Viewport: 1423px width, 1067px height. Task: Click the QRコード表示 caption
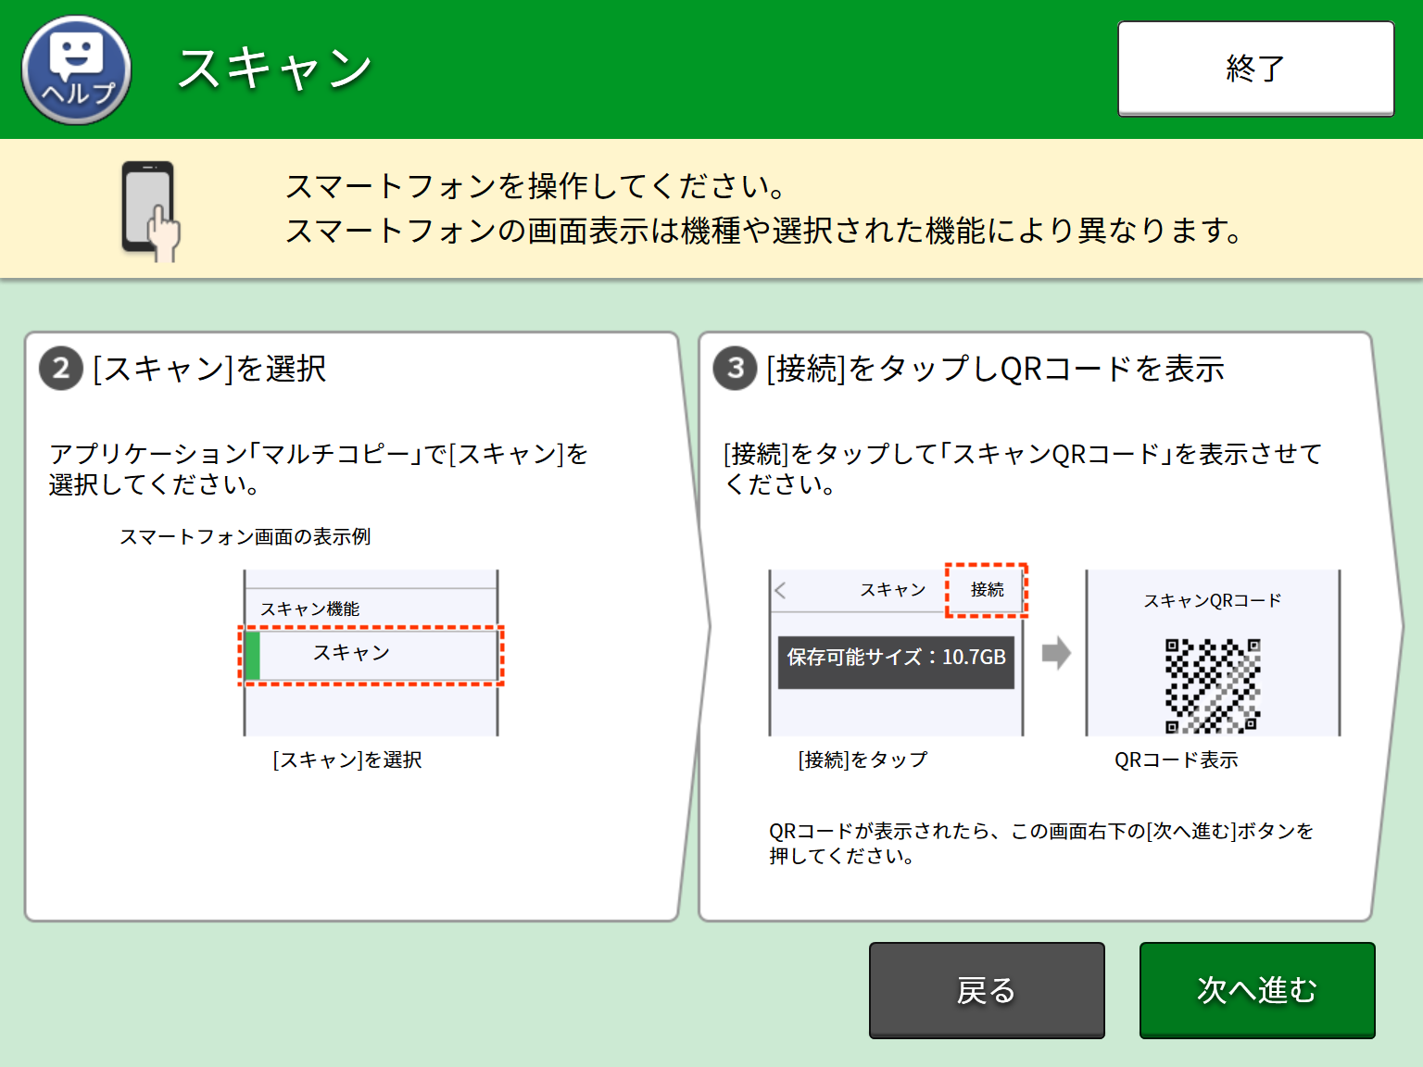(1176, 760)
